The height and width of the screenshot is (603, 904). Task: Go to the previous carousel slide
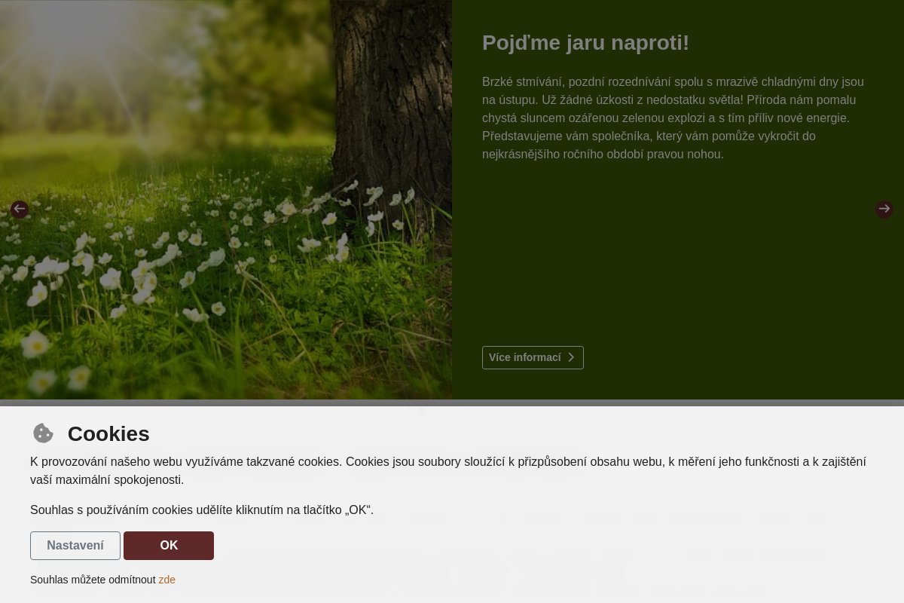click(20, 210)
